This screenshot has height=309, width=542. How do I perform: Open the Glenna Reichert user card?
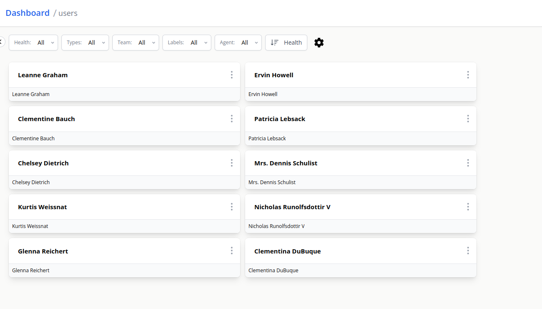[x=43, y=251]
